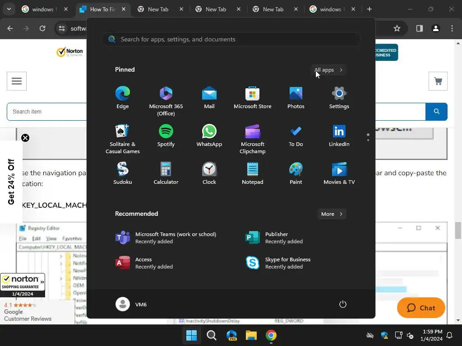Open the LinkedIn app
Image resolution: width=462 pixels, height=346 pixels.
pos(339,136)
